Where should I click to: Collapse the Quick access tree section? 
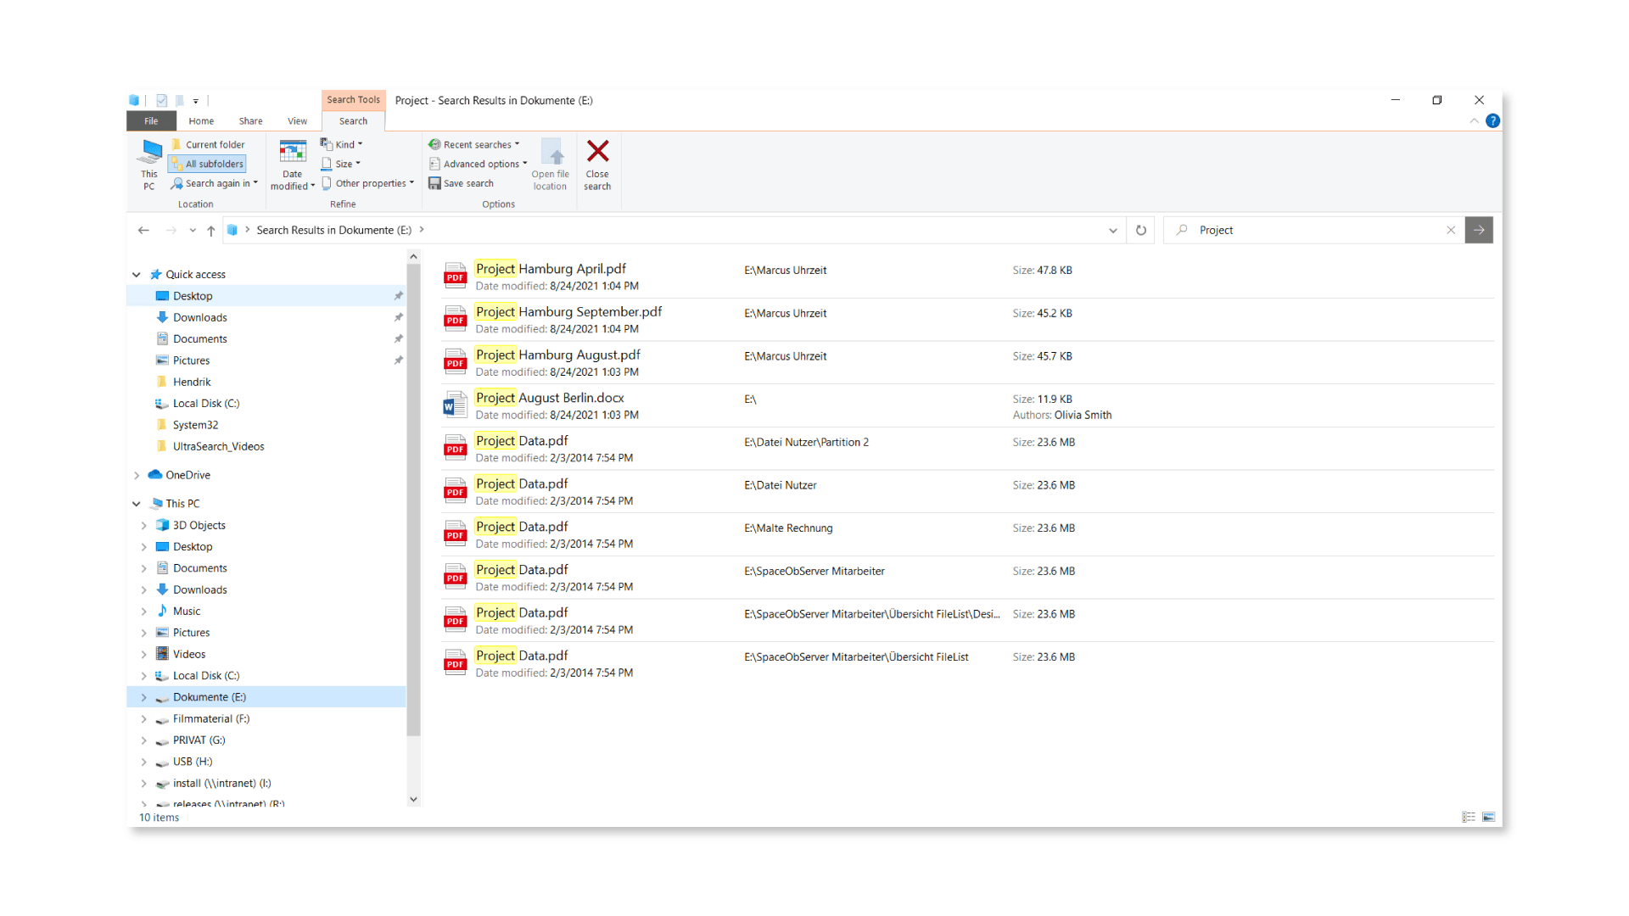point(137,274)
